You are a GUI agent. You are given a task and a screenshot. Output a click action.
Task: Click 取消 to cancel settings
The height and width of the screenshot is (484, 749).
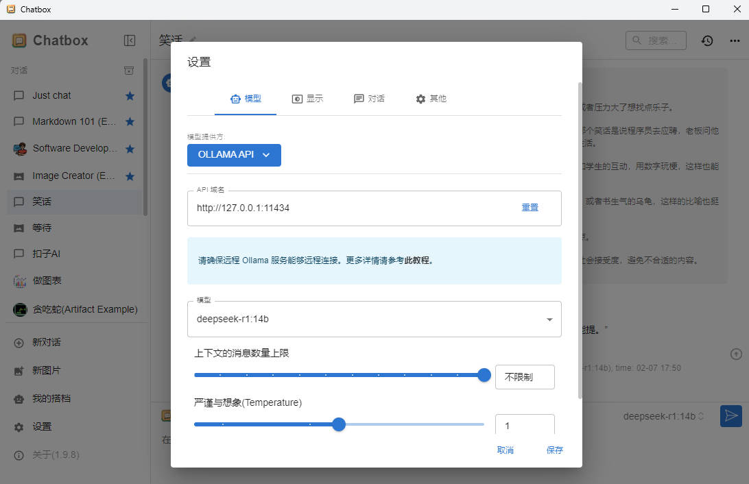tap(505, 450)
